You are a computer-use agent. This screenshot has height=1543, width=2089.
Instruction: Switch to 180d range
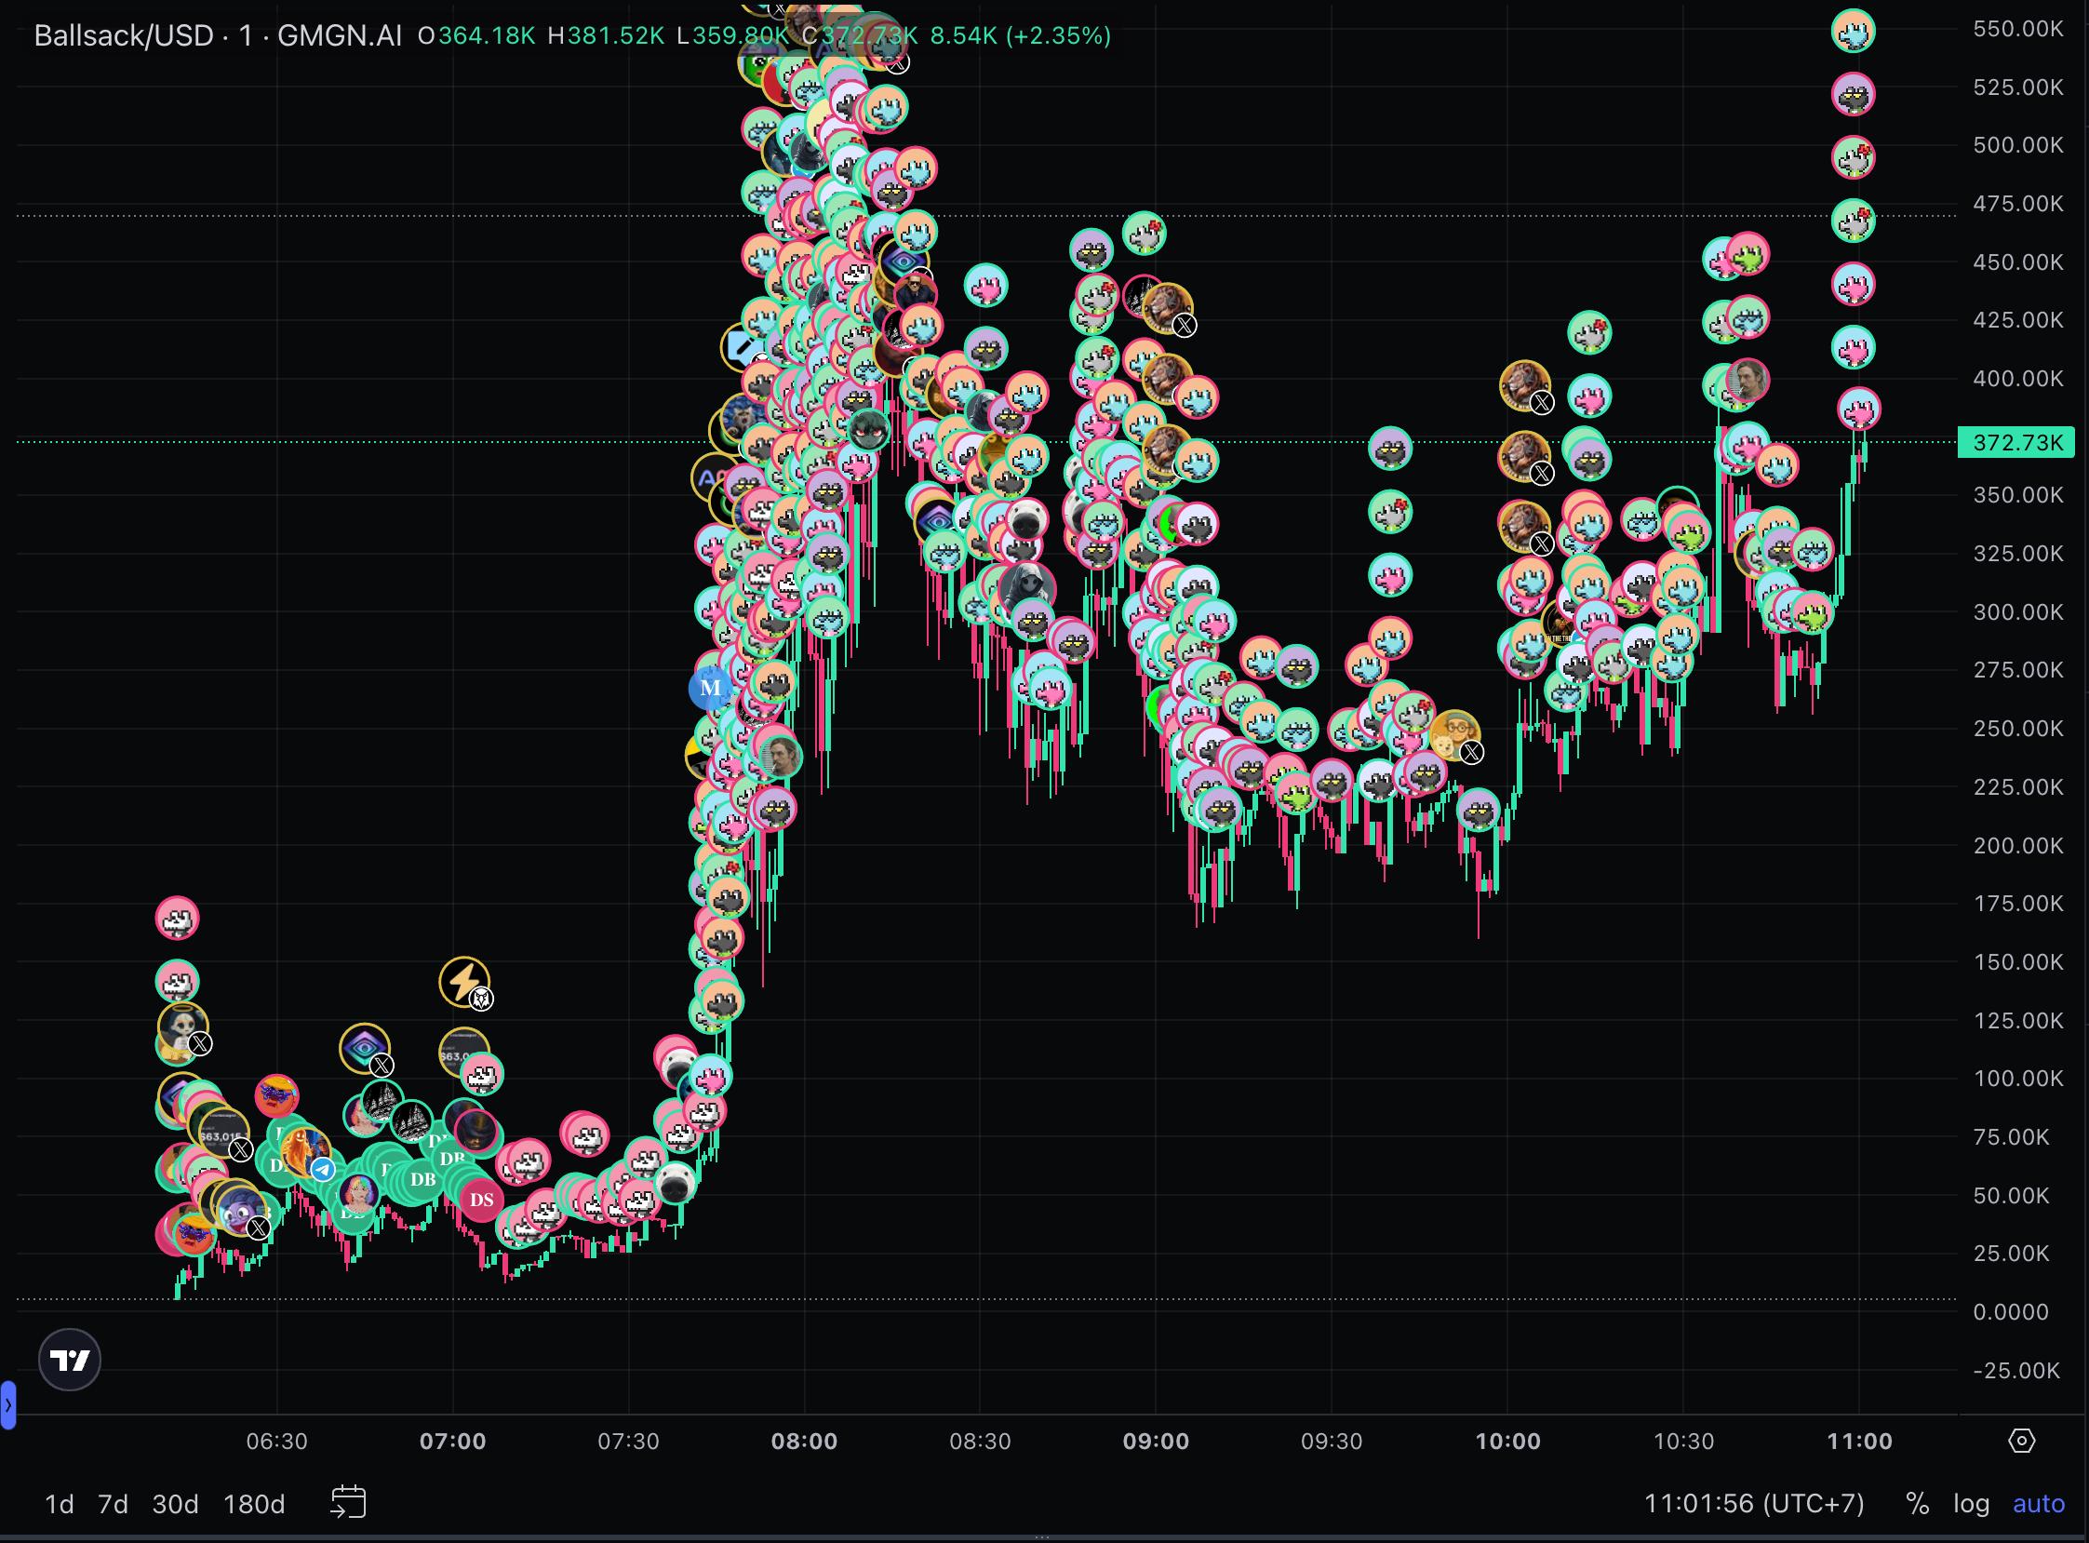[254, 1504]
